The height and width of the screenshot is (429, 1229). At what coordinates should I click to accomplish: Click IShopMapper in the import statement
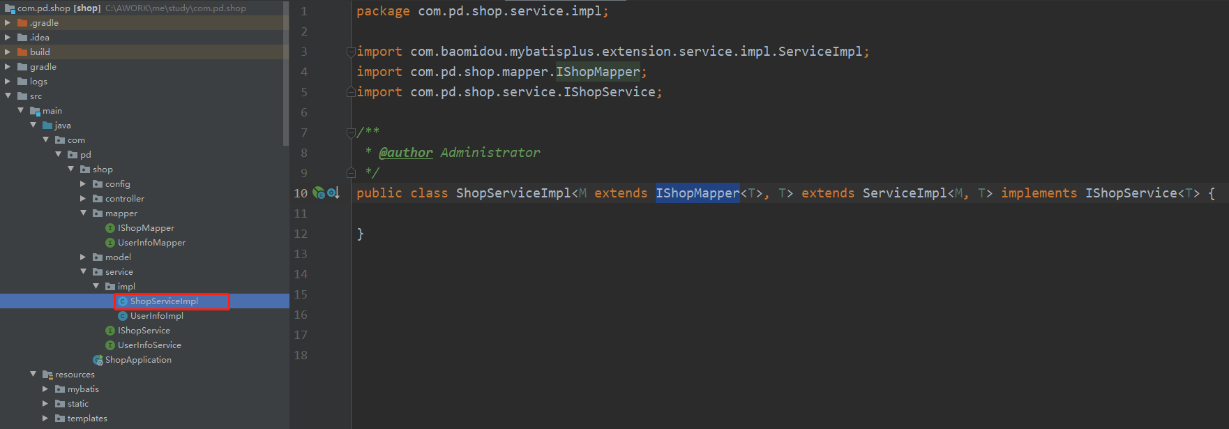598,72
